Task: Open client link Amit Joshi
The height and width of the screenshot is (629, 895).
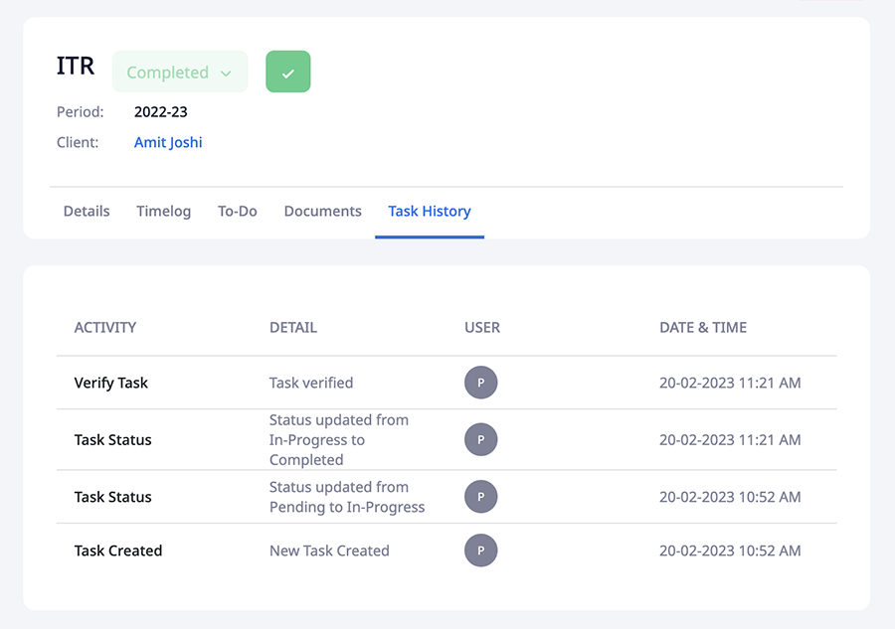Action: (168, 142)
